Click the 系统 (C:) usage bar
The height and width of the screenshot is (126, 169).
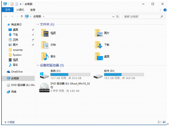(70, 75)
